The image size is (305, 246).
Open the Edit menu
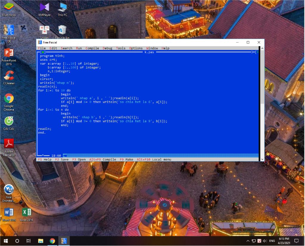[53, 48]
